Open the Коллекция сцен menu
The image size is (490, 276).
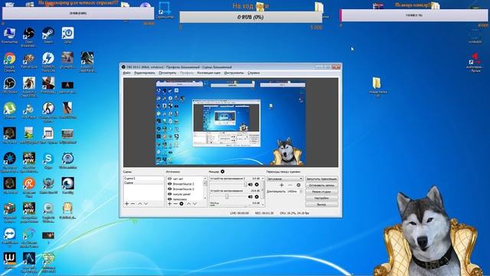click(209, 73)
